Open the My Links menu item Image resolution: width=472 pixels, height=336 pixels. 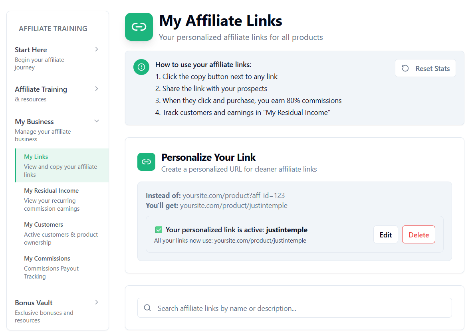pyautogui.click(x=36, y=157)
